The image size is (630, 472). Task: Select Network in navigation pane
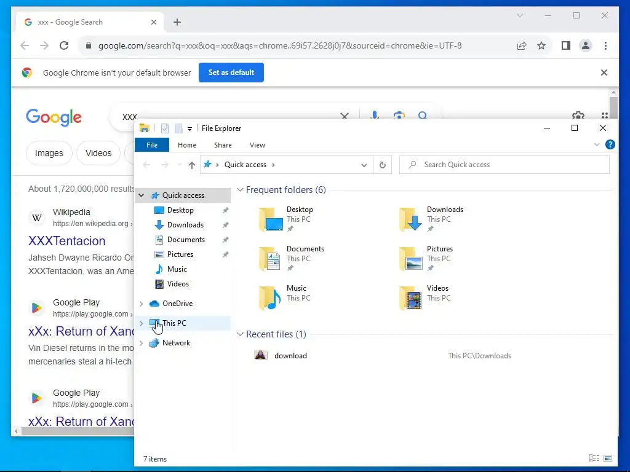tap(176, 343)
